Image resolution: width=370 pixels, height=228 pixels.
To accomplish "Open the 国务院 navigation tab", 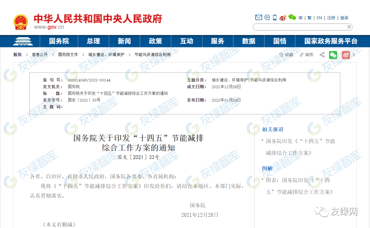I will tap(59, 41).
